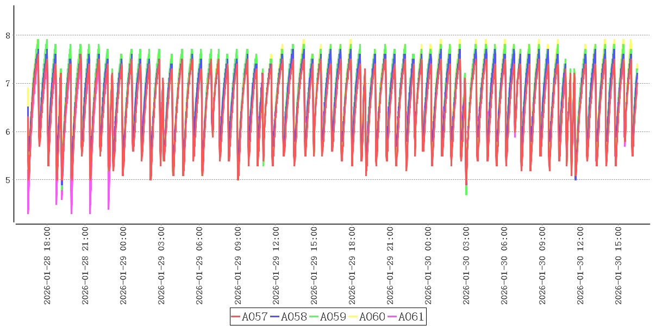Toggle the A057 series legend label

[x=255, y=317]
